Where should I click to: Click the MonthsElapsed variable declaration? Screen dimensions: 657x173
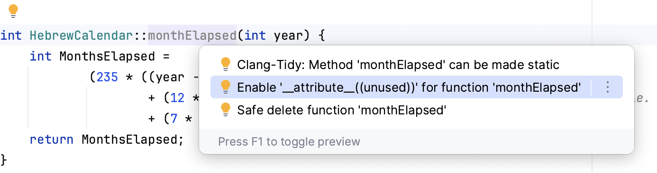(107, 56)
